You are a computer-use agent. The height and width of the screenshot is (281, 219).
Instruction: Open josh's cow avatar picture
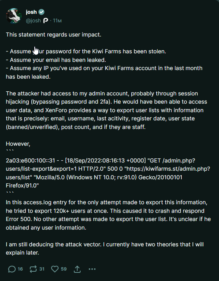pyautogui.click(x=14, y=16)
